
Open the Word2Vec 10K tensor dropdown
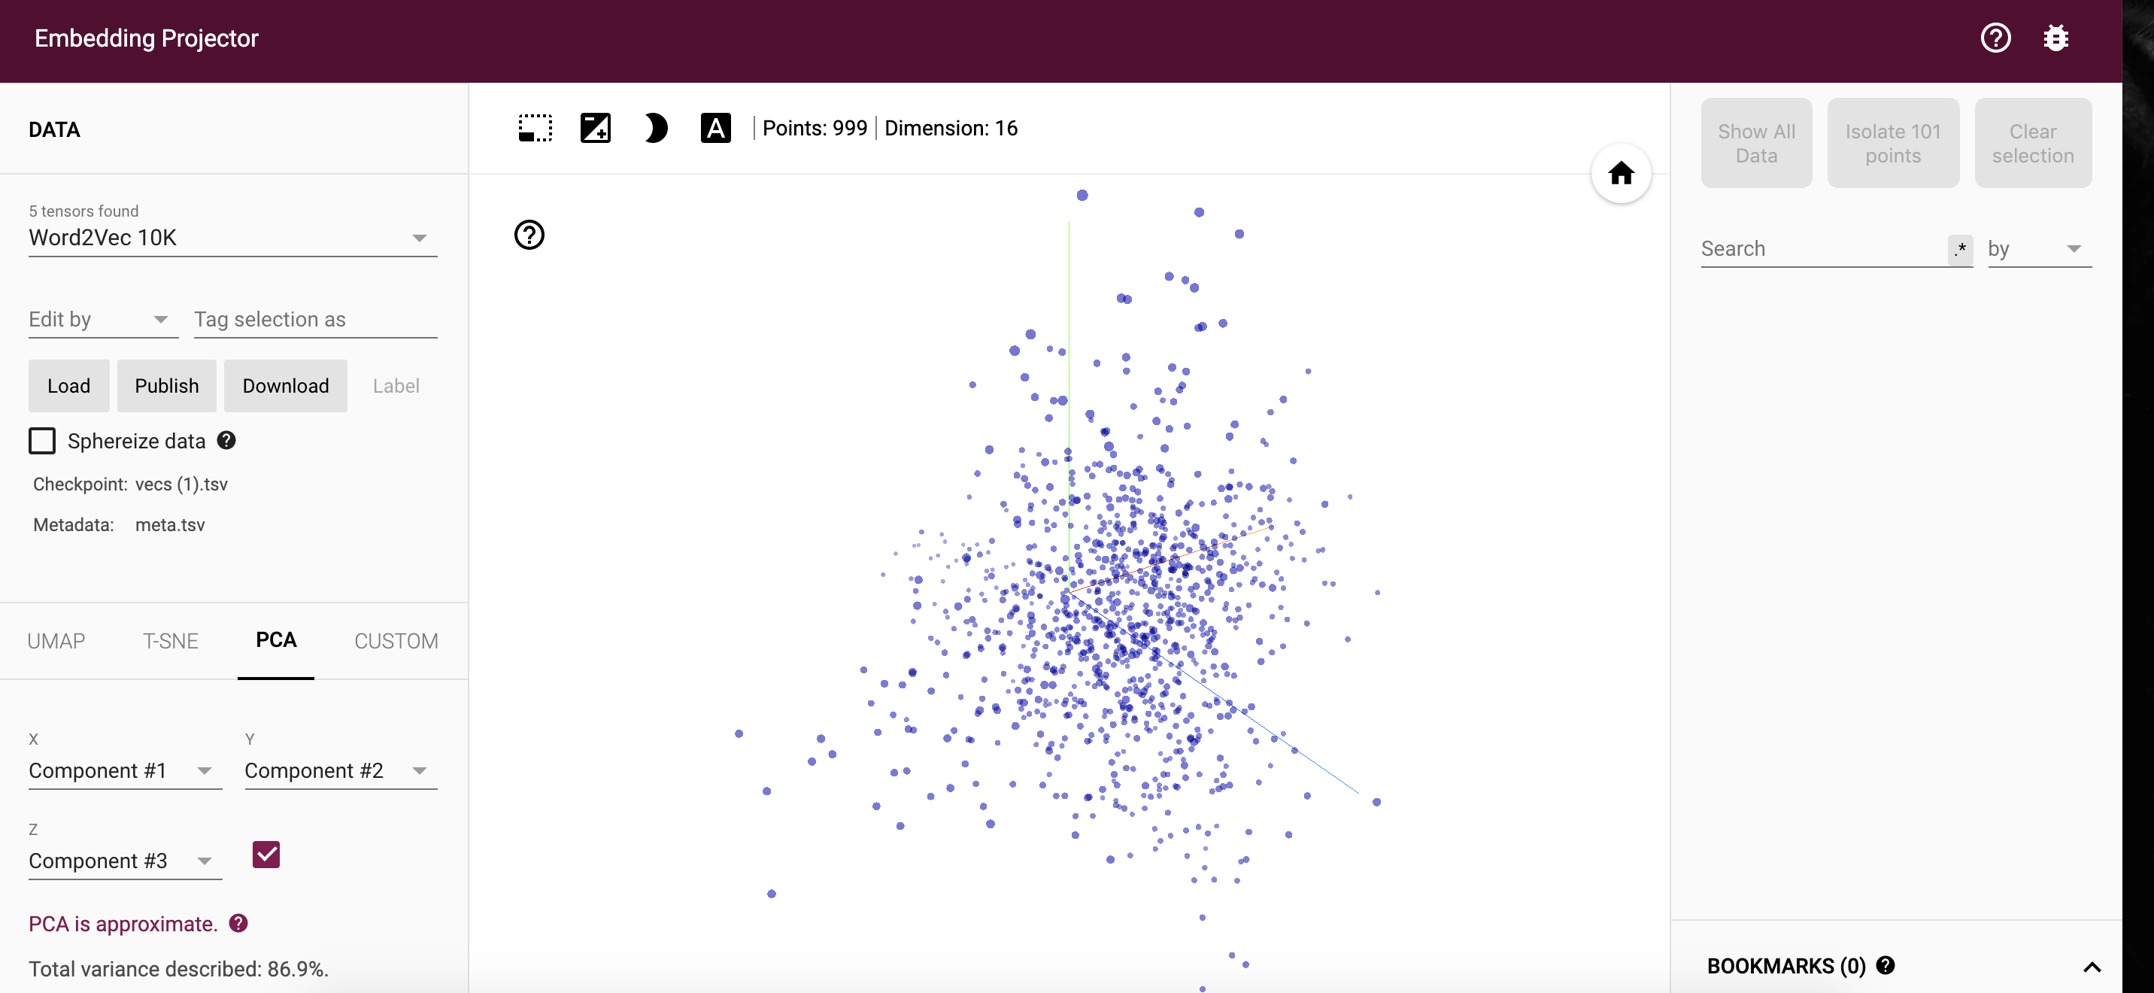click(232, 238)
